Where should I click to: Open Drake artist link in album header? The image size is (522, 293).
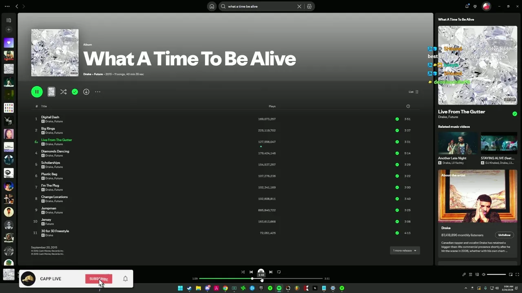[x=87, y=74]
